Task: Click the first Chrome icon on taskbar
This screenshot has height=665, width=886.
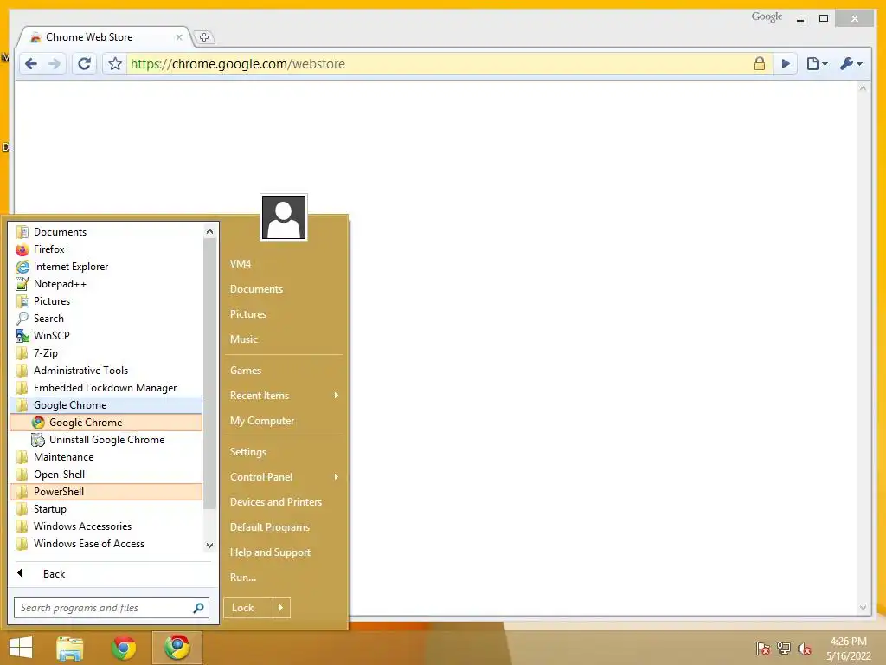Action: pyautogui.click(x=124, y=648)
